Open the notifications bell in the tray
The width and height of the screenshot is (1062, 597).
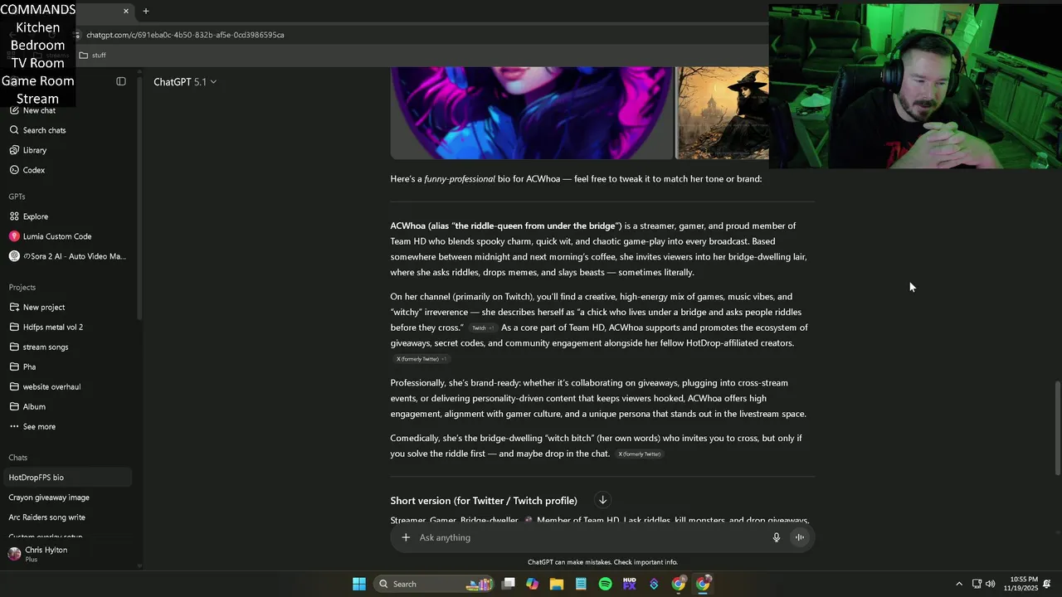coord(1047,584)
